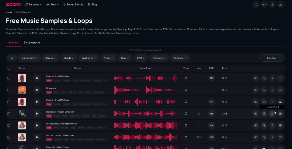
Task: Expand the Instruments filter dropdown
Action: [29, 58]
